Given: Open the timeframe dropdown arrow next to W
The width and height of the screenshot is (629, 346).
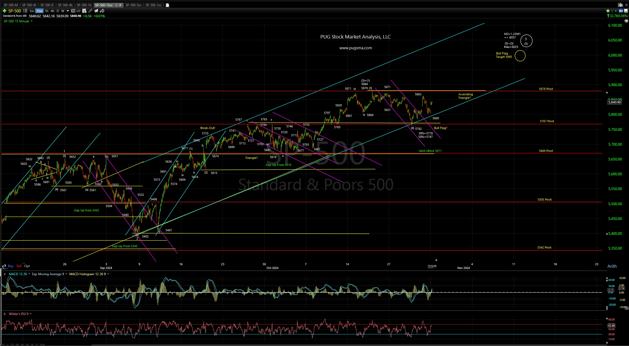Looking at the screenshot, I should (x=68, y=11).
